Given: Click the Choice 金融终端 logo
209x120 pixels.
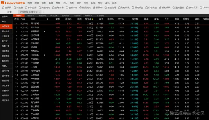Looking at the screenshot, I should [13, 3].
